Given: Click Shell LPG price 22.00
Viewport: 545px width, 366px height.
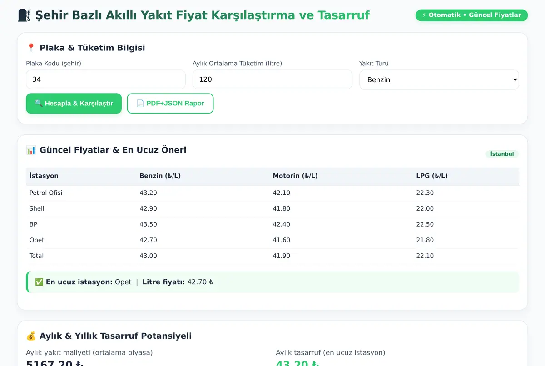Looking at the screenshot, I should tap(425, 208).
